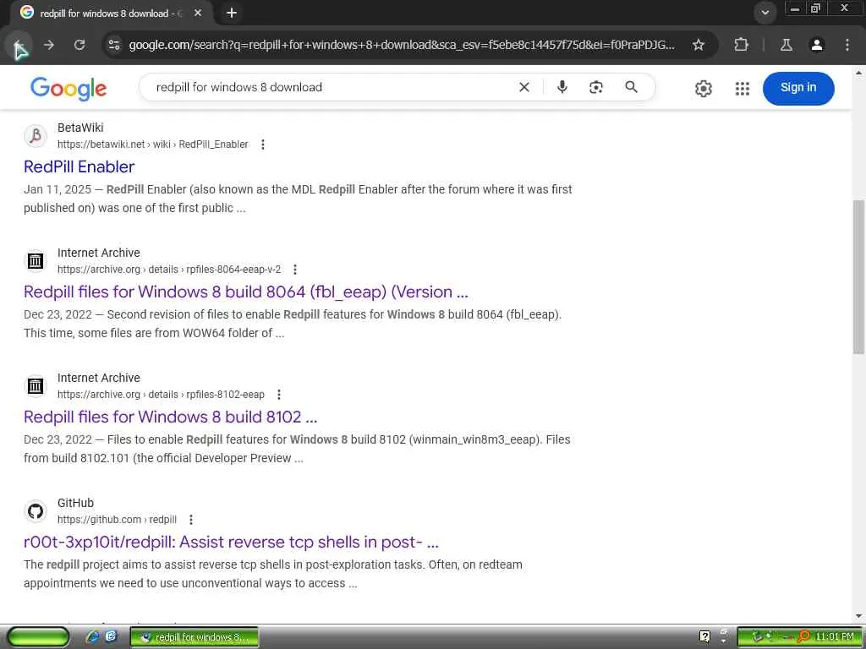Viewport: 866px width, 649px height.
Task: Bookmark this page with the star
Action: pyautogui.click(x=698, y=46)
